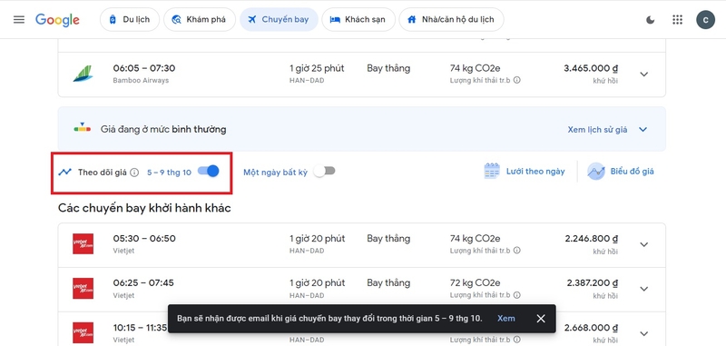Click Bamboo Airways airline logo
Viewport: 726px width, 346px height.
click(x=83, y=74)
